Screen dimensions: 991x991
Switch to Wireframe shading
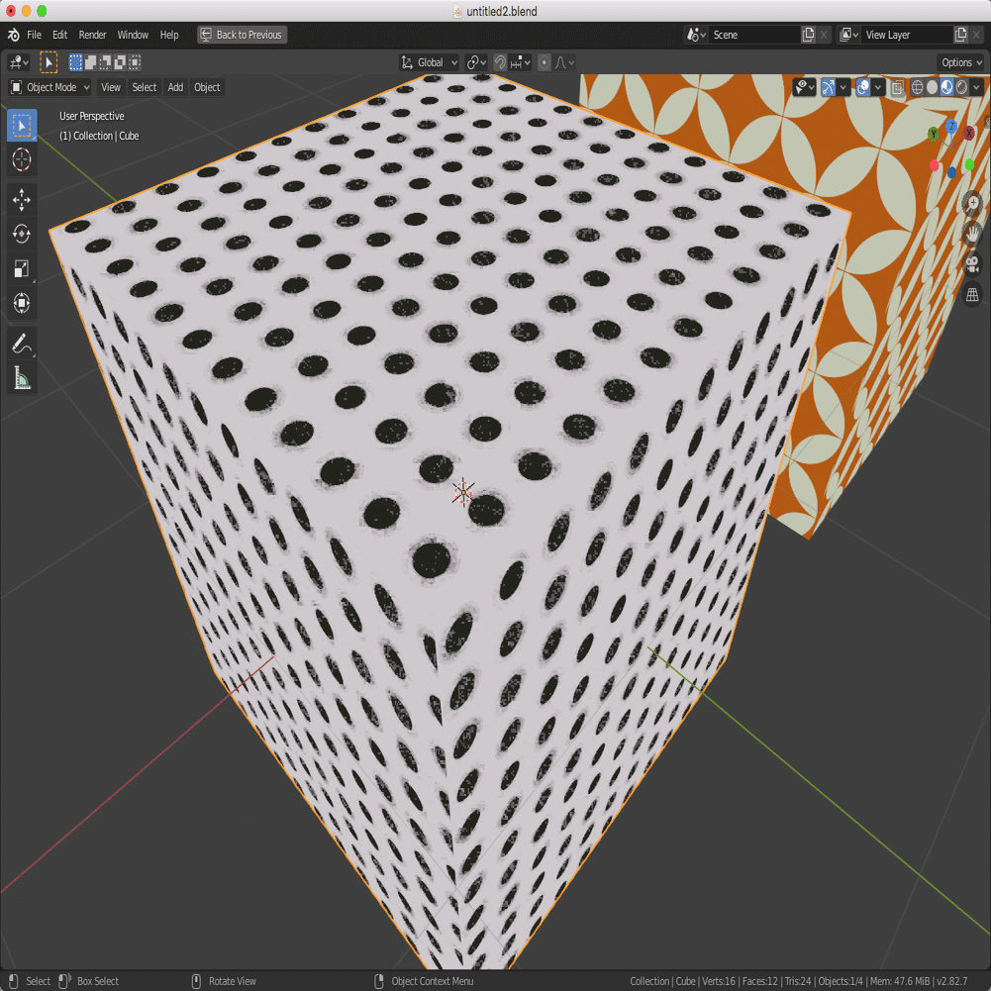click(917, 87)
